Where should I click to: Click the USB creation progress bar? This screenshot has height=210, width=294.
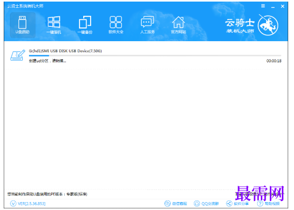tap(155, 55)
